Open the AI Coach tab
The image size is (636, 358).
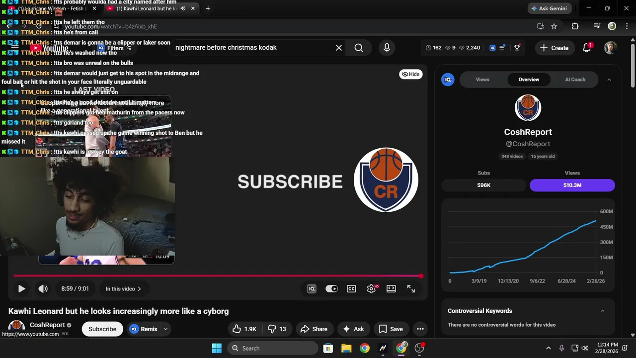[575, 80]
